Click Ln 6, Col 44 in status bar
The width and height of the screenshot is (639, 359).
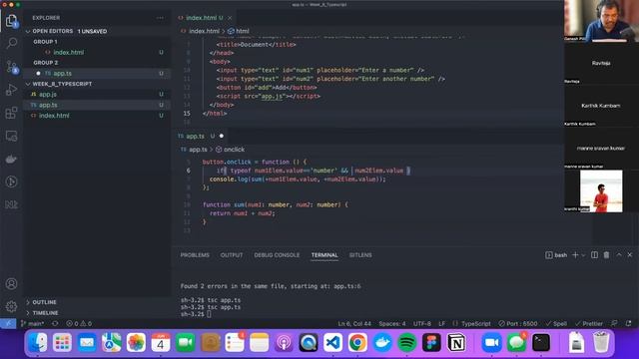[x=354, y=323]
